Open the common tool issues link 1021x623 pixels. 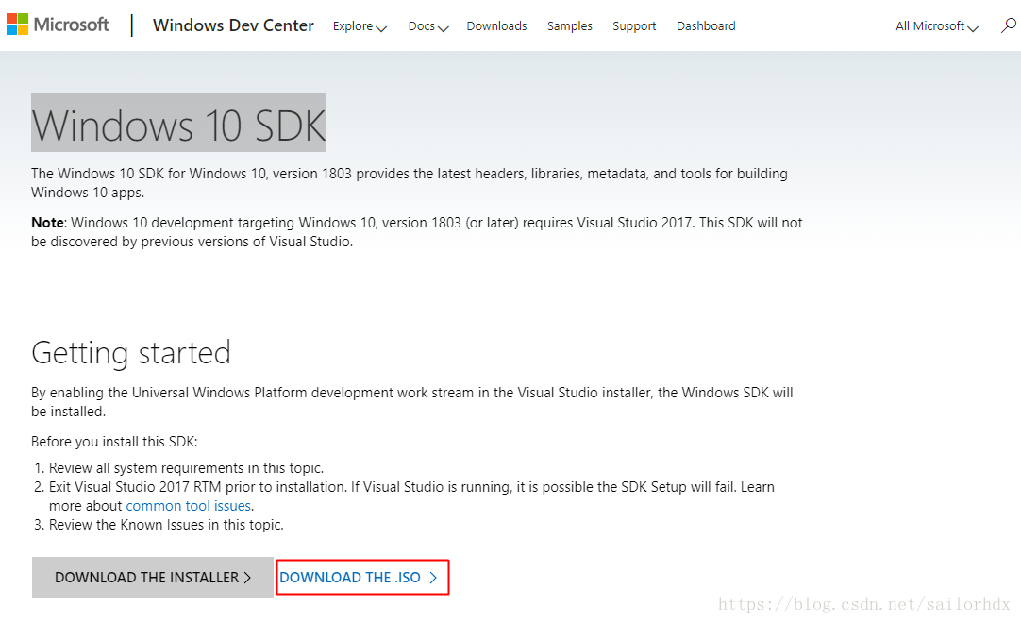(x=188, y=506)
